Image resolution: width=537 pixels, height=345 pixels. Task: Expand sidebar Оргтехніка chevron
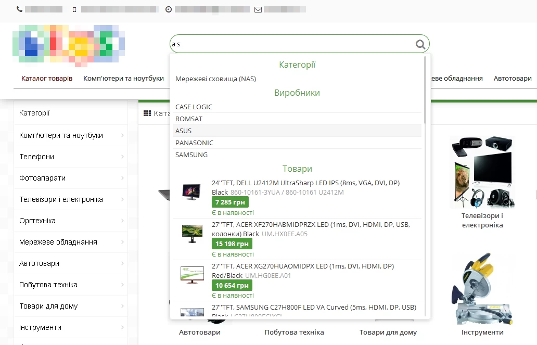coord(122,221)
